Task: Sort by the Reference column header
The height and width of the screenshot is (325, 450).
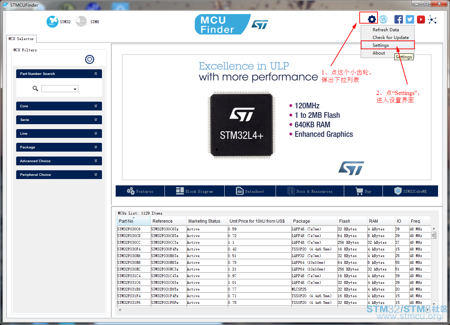Action: coord(168,221)
